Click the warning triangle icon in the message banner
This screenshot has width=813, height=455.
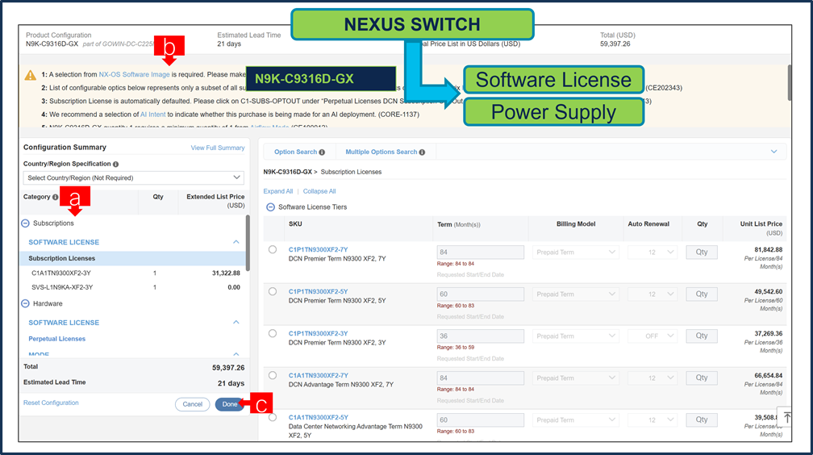coord(31,75)
